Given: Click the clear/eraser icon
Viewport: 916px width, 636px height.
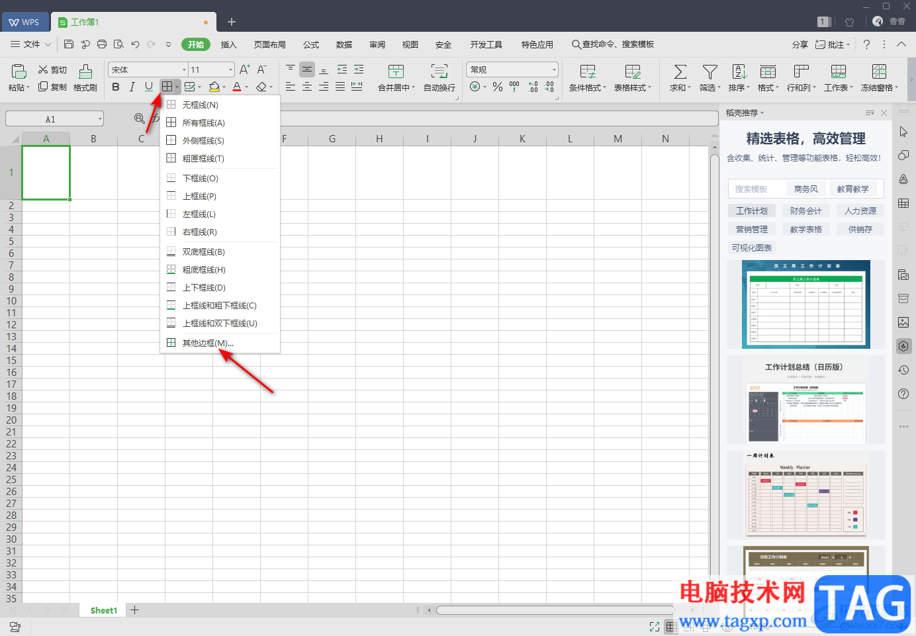Looking at the screenshot, I should [261, 87].
